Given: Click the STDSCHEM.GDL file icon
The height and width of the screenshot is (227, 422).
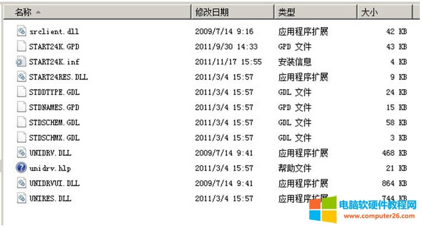Looking at the screenshot, I should tap(22, 123).
